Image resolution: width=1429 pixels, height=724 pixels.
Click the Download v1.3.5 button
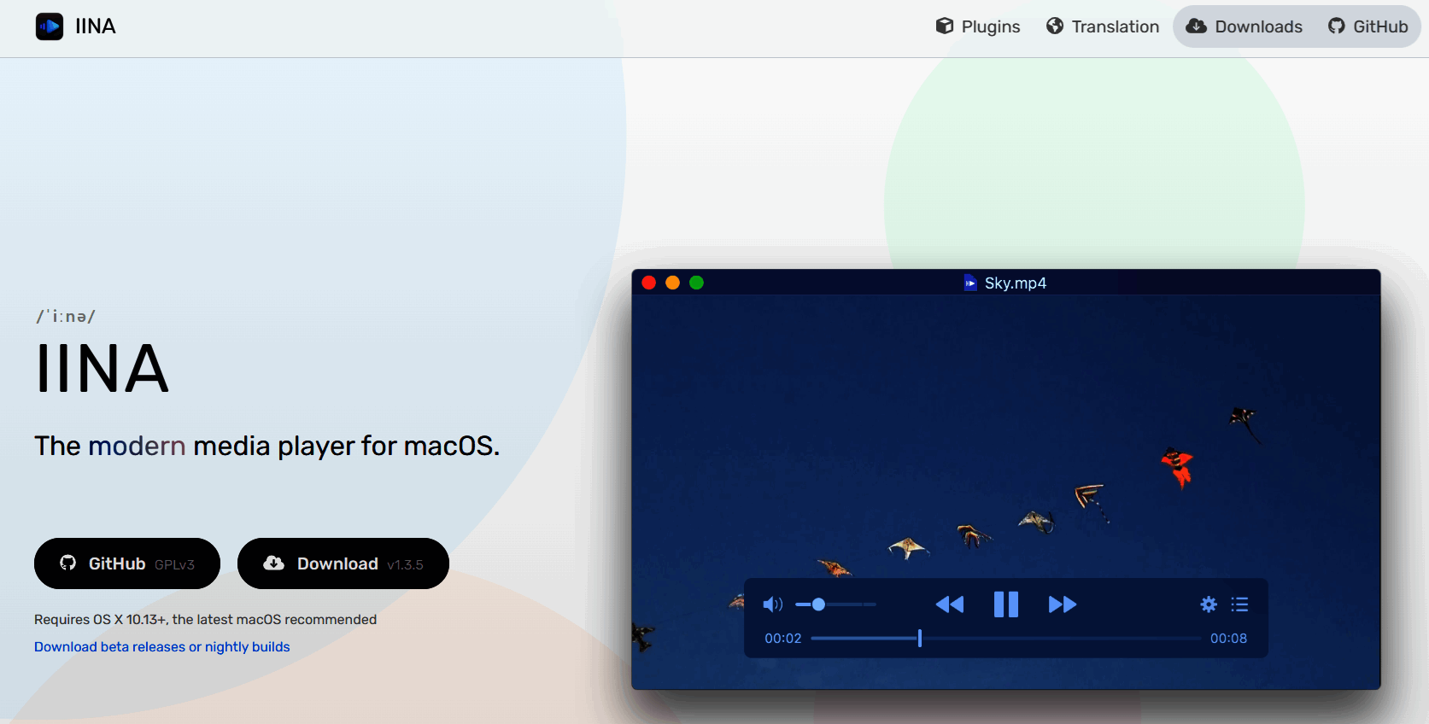pos(343,563)
